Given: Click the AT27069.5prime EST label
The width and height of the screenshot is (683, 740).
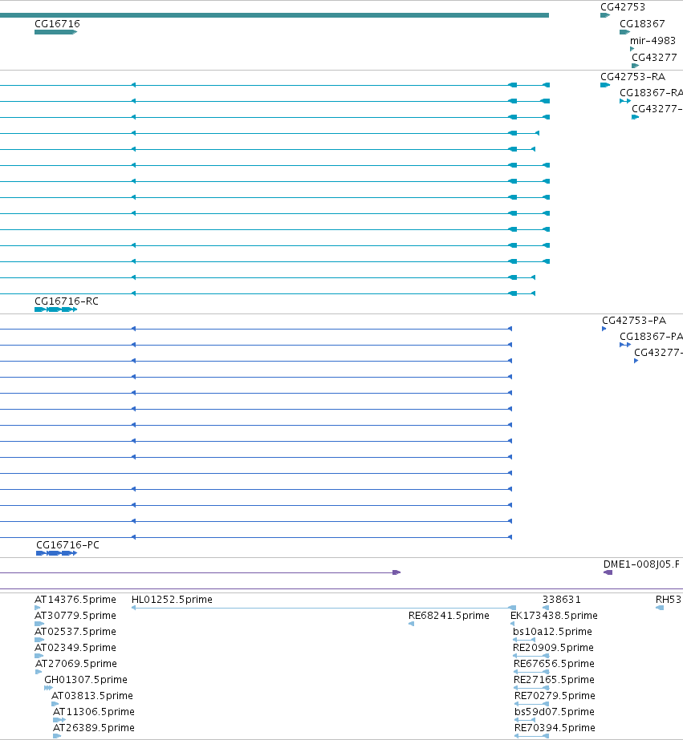Looking at the screenshot, I should 76,664.
